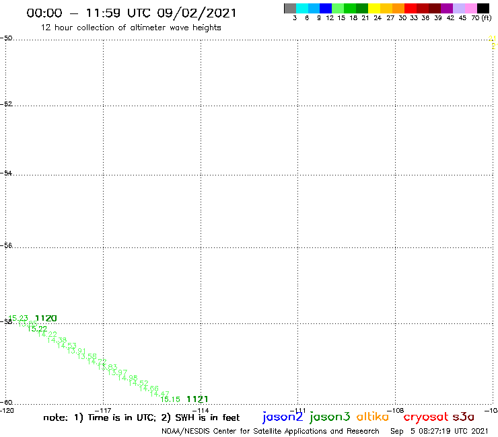Click the amber legend swatch for 24-27 ft
Image resolution: width=498 pixels, height=437 pixels.
coord(386,9)
